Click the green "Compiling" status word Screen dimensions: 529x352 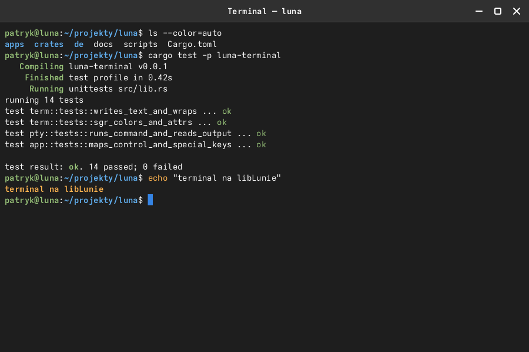coord(42,67)
